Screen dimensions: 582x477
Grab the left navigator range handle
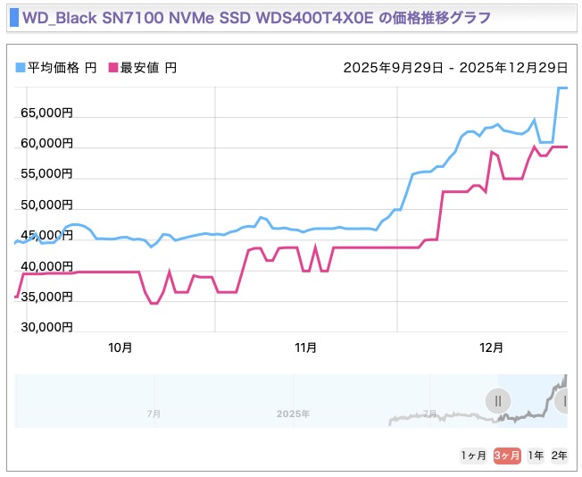pos(498,401)
